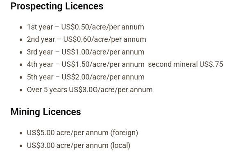Click the bullet before 3rd year
This screenshot has width=231, height=152.
21,52
